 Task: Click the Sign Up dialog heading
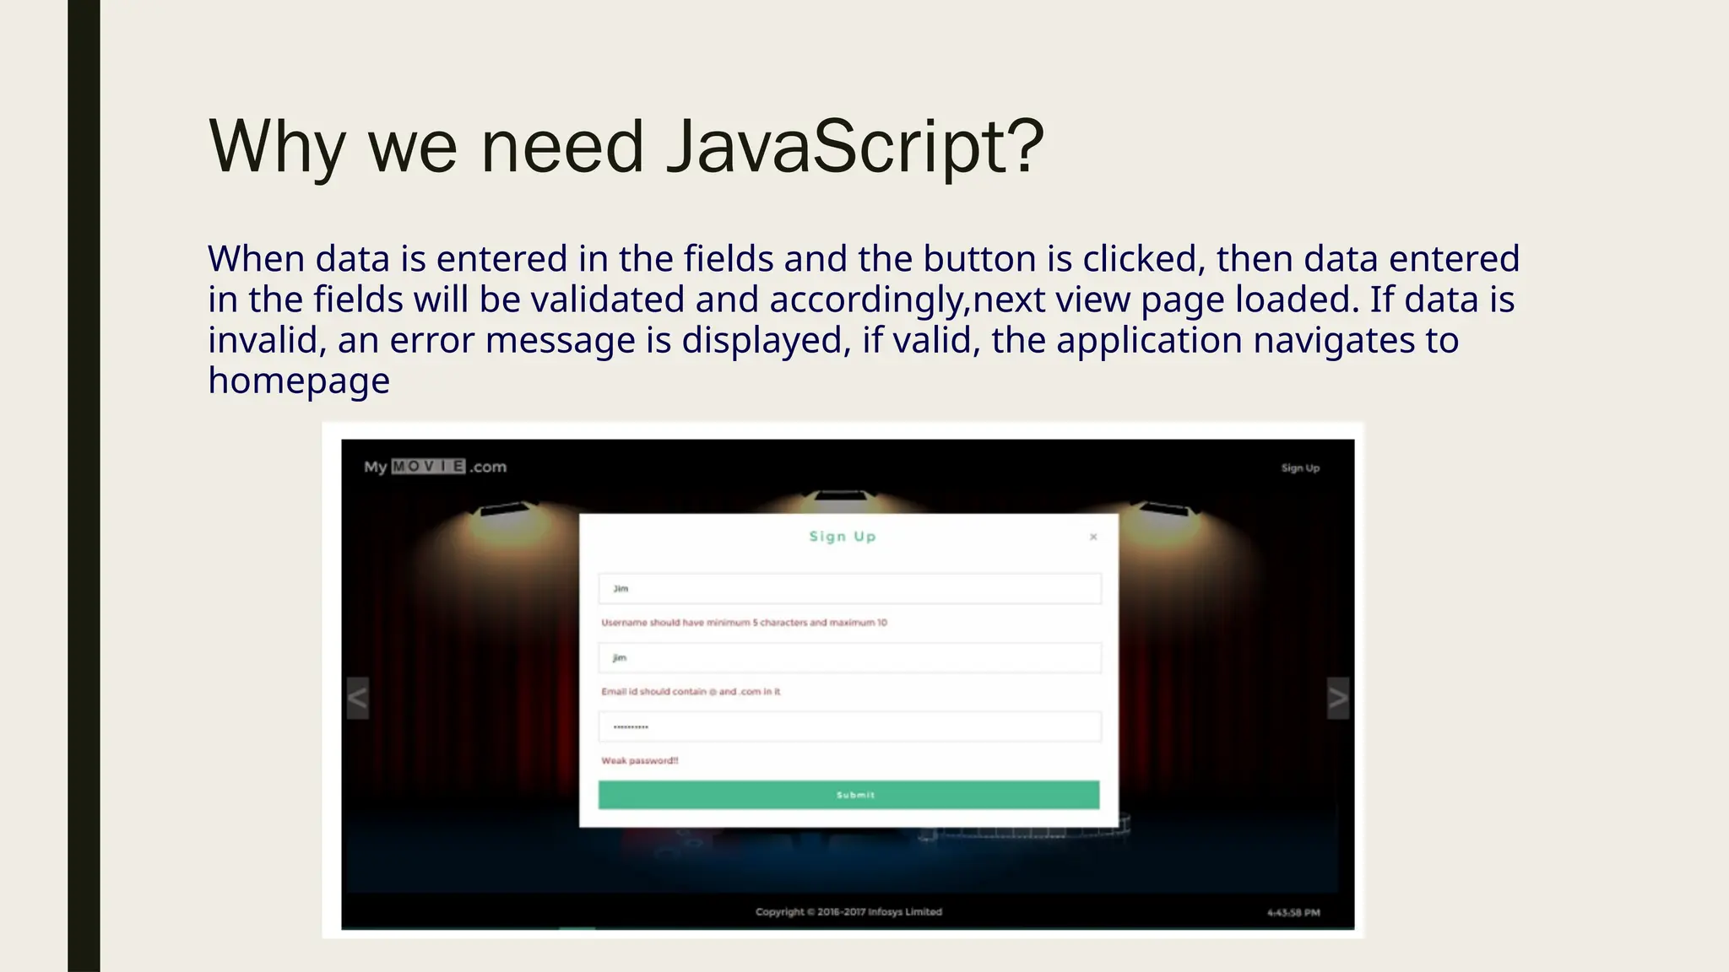(843, 537)
